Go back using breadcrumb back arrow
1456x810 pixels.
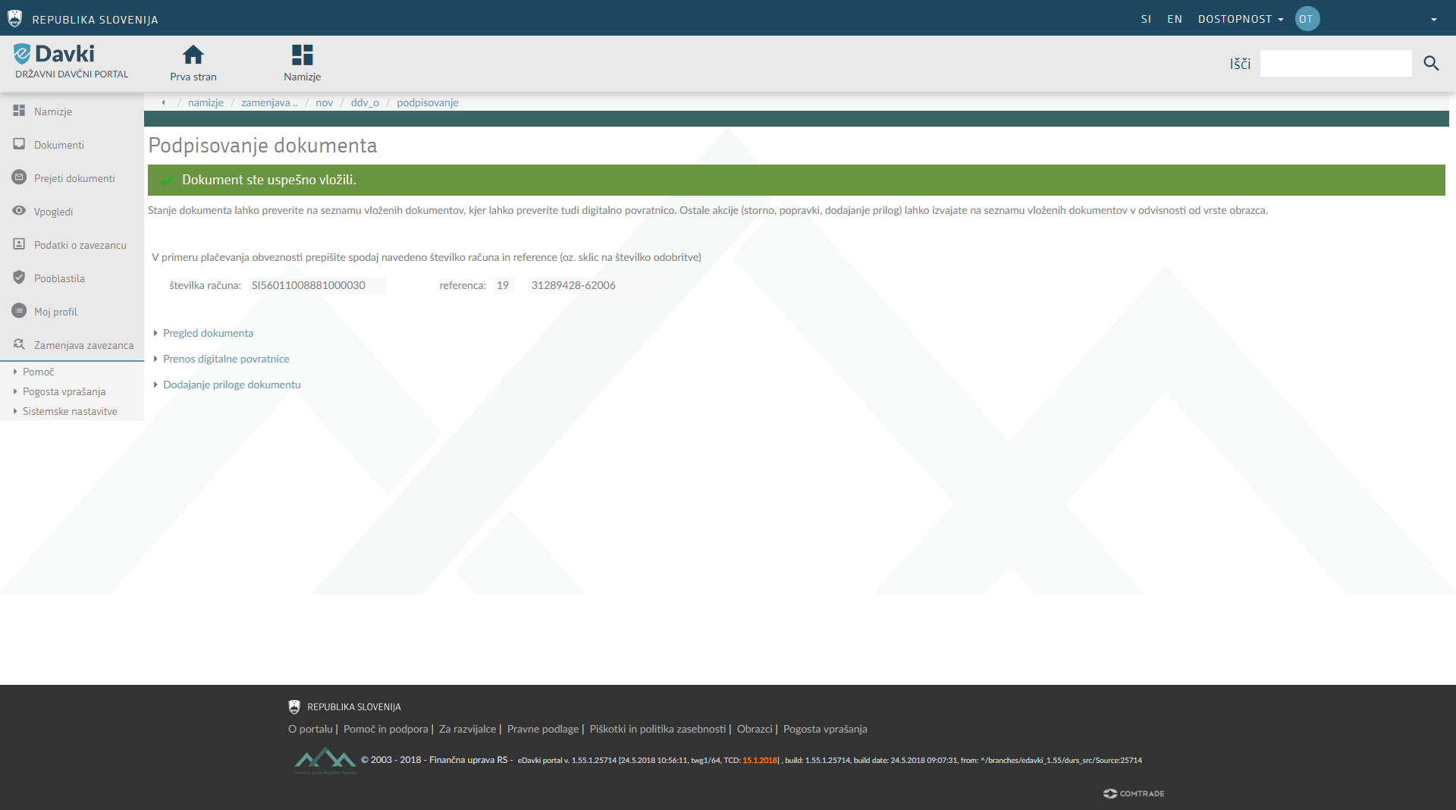pos(163,102)
